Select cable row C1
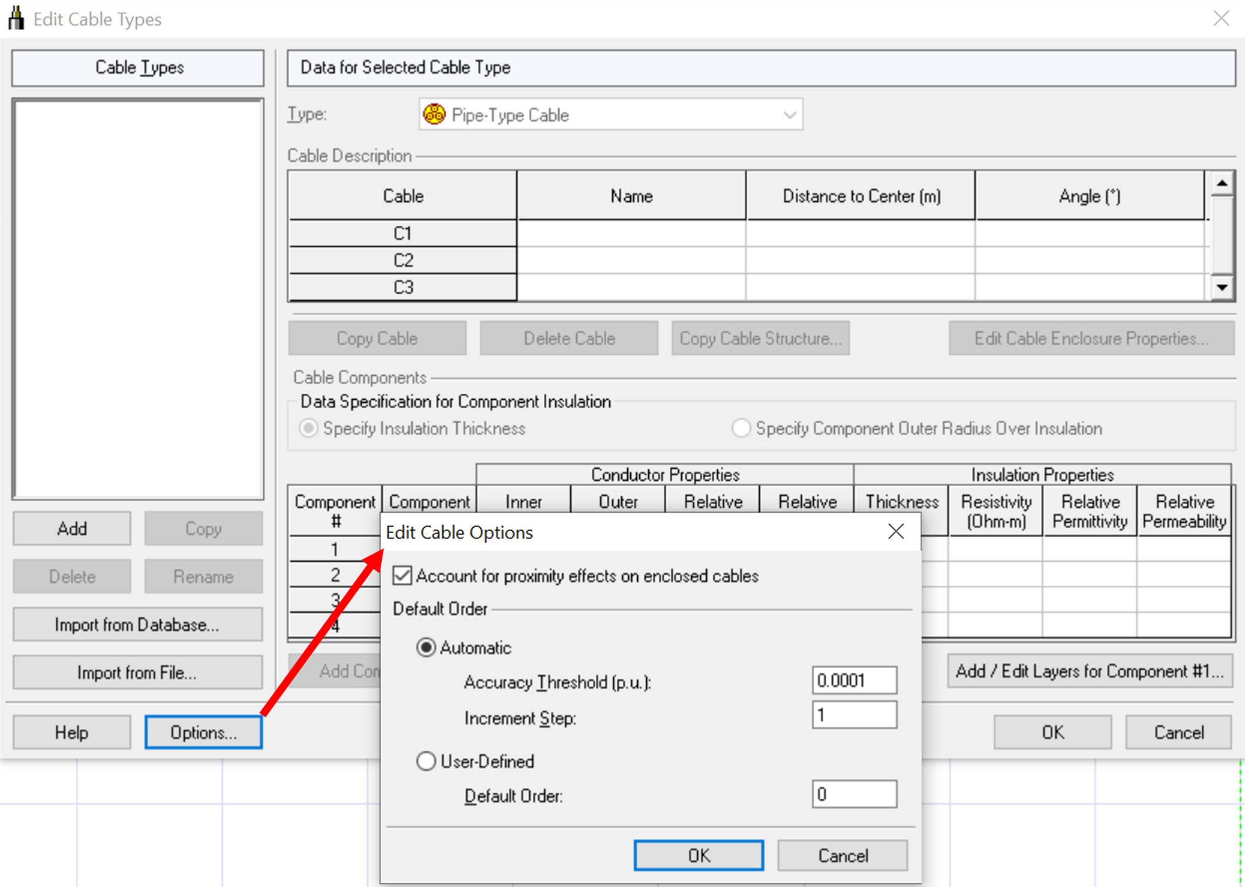The image size is (1245, 887). point(403,233)
